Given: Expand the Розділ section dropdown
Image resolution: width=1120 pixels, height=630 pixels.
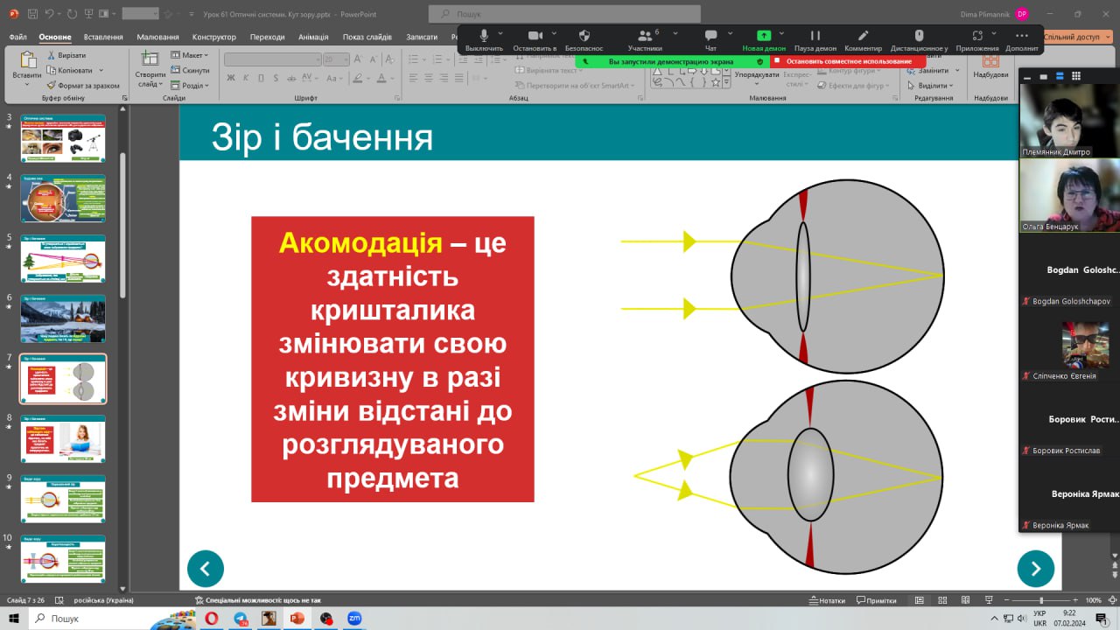Looking at the screenshot, I should [192, 86].
